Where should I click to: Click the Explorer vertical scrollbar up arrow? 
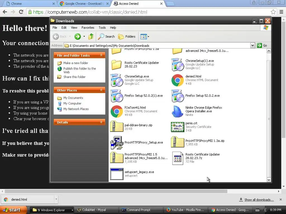tap(269, 51)
